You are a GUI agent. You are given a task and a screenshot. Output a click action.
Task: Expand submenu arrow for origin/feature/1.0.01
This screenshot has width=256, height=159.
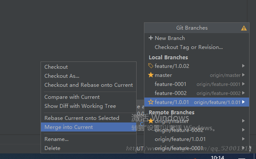[244, 139]
